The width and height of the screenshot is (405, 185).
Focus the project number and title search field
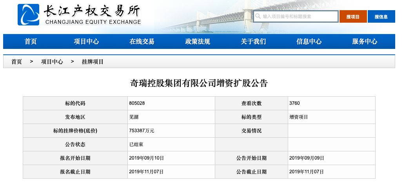click(296, 16)
